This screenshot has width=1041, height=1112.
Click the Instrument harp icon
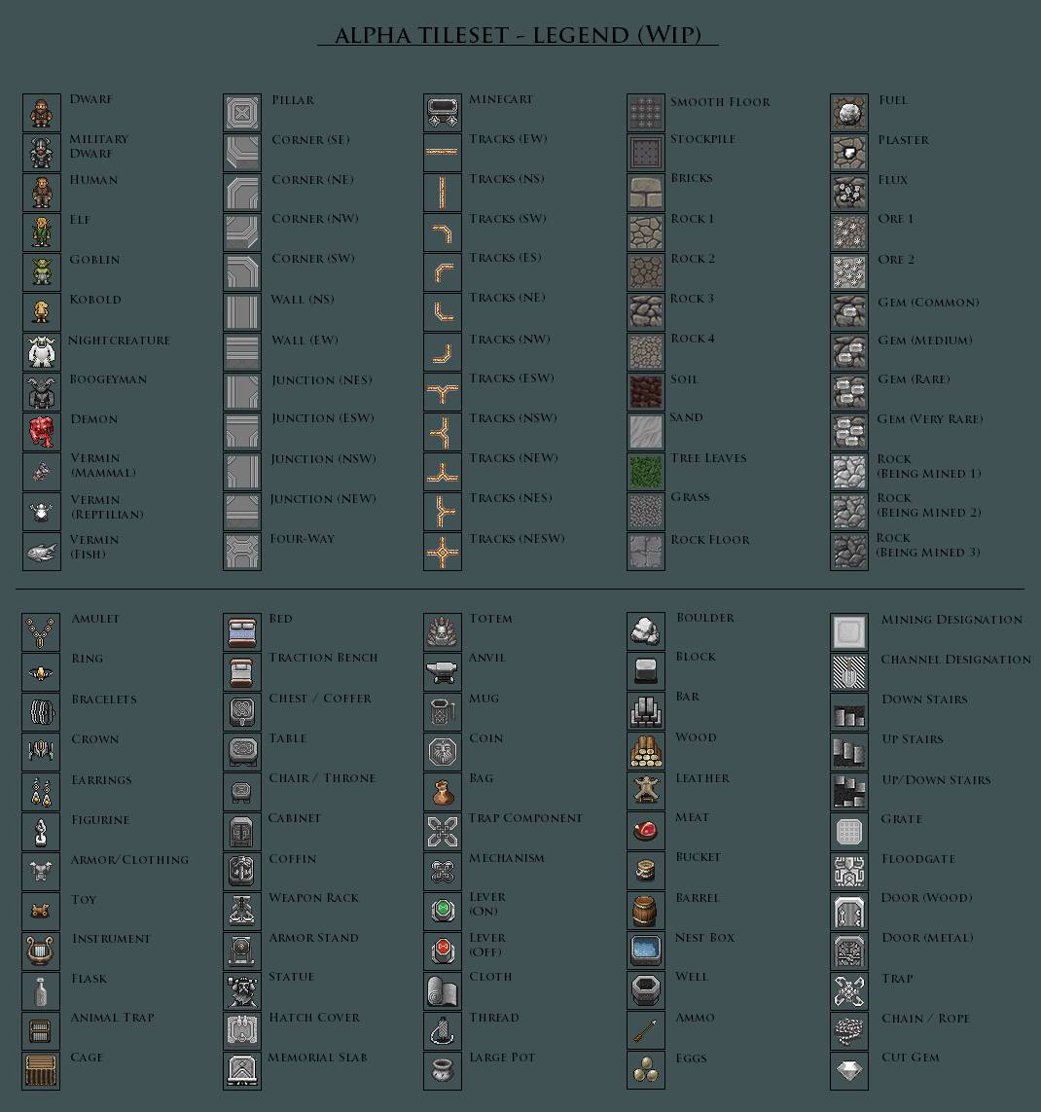[x=41, y=951]
